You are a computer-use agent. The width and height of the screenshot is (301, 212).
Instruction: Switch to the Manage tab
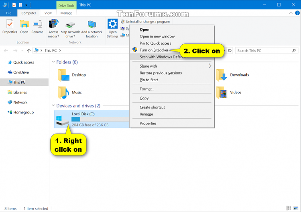coord(66,13)
